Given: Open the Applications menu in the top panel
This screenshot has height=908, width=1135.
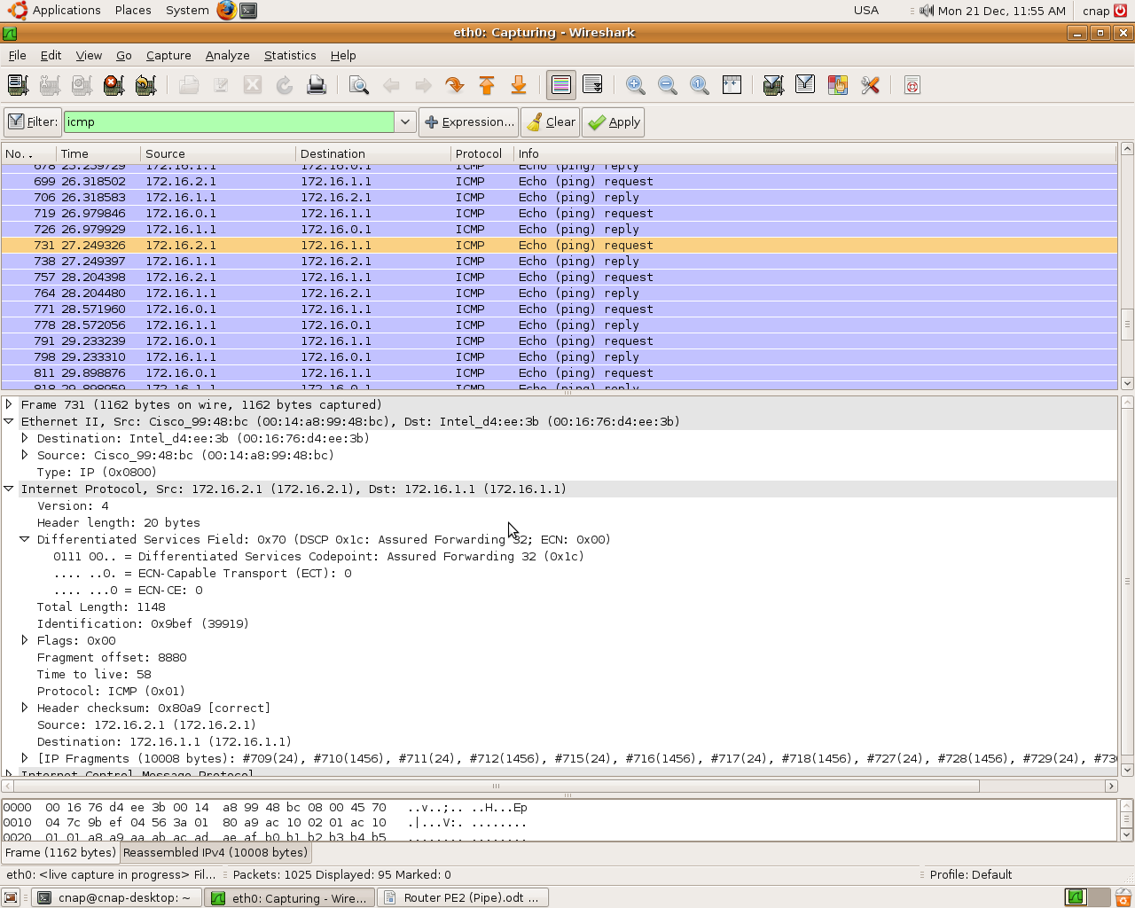Looking at the screenshot, I should pyautogui.click(x=57, y=11).
